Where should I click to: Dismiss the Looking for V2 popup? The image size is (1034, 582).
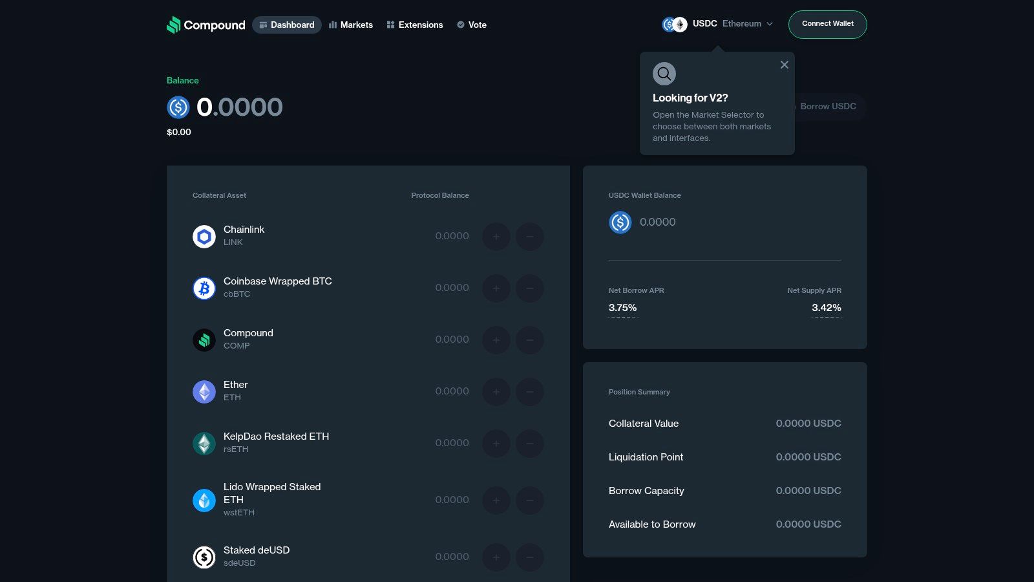coord(785,65)
